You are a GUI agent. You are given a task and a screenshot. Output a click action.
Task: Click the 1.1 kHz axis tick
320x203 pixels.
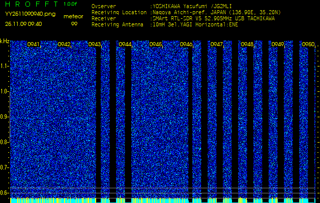tap(5, 66)
